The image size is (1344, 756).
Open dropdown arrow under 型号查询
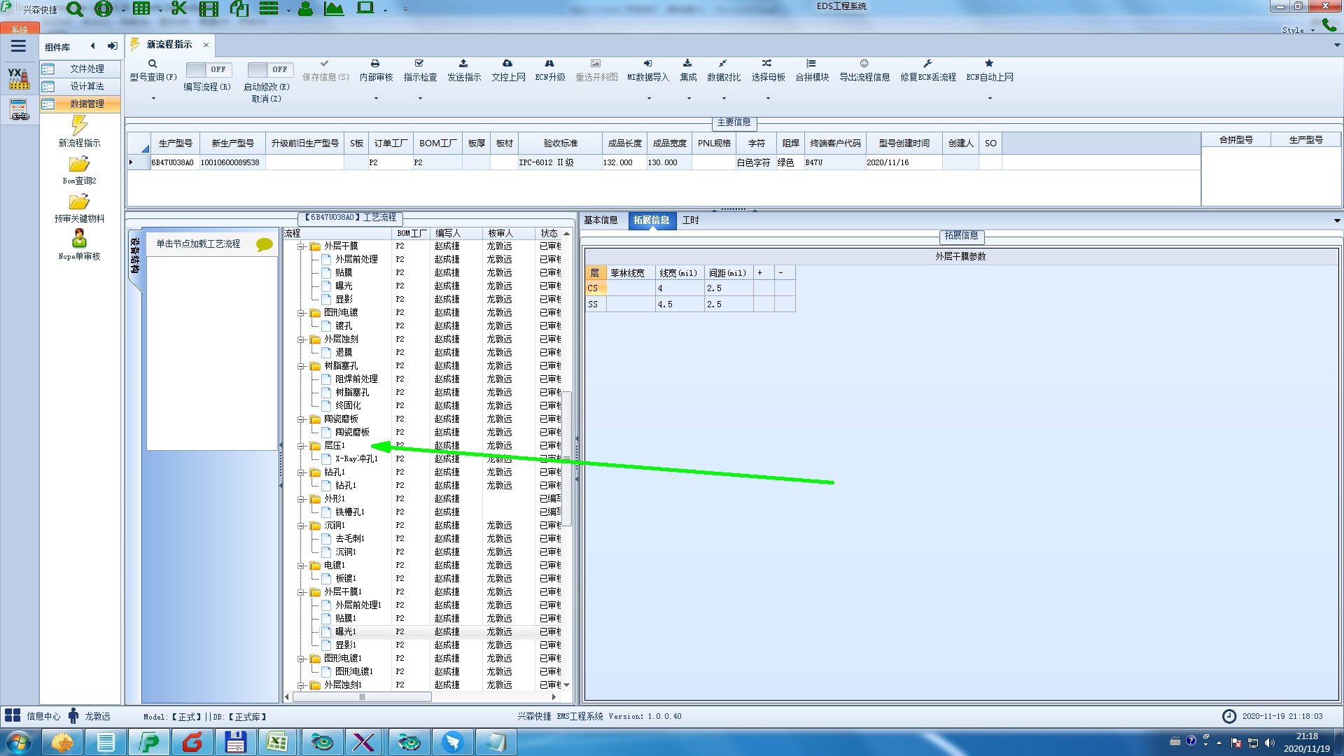pos(153,98)
